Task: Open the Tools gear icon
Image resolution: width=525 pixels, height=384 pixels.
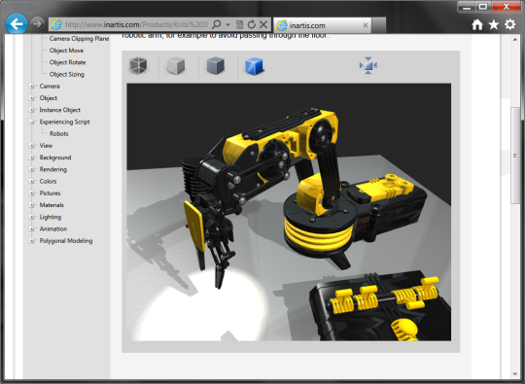Action: tap(510, 24)
